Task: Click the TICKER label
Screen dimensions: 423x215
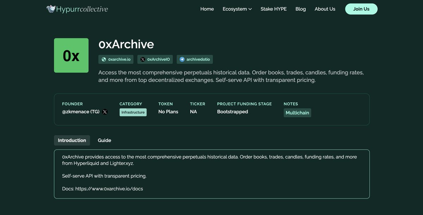Action: click(x=197, y=104)
